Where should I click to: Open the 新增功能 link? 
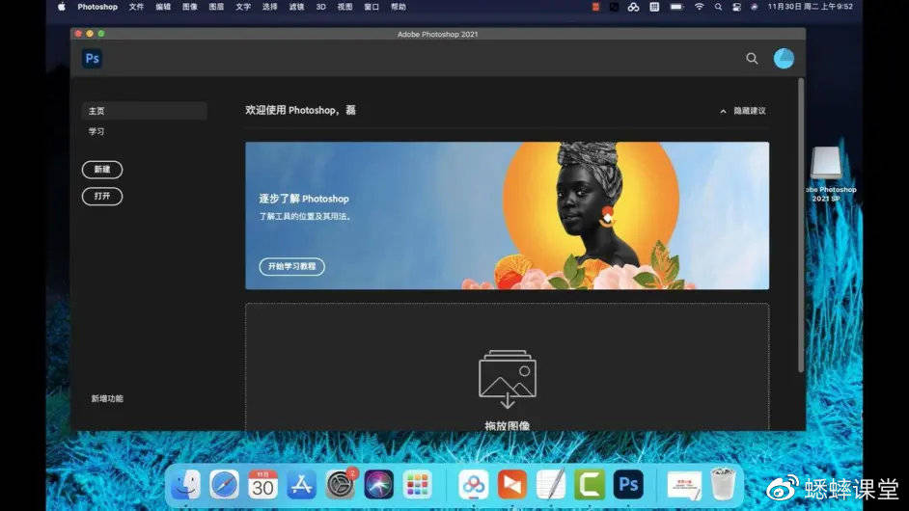point(107,398)
